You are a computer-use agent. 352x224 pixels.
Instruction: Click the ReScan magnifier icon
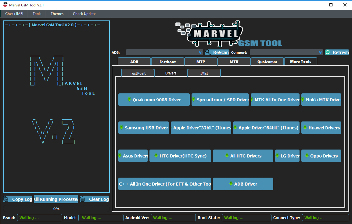208,52
